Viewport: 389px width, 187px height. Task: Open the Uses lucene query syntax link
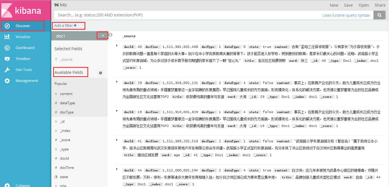(346, 15)
